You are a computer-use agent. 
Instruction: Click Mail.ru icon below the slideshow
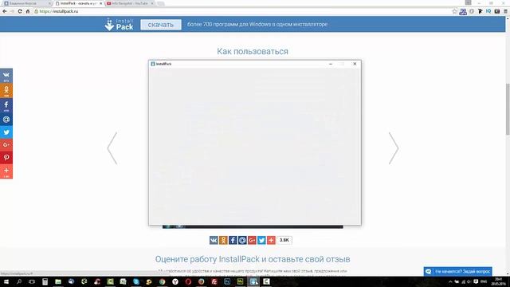coord(242,240)
